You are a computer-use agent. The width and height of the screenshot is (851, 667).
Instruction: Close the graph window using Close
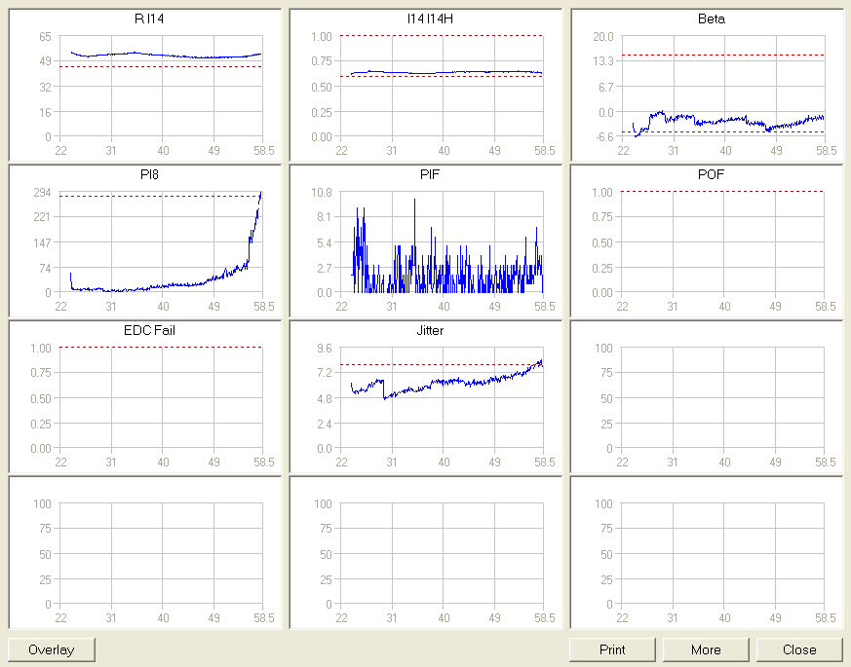pyautogui.click(x=799, y=649)
